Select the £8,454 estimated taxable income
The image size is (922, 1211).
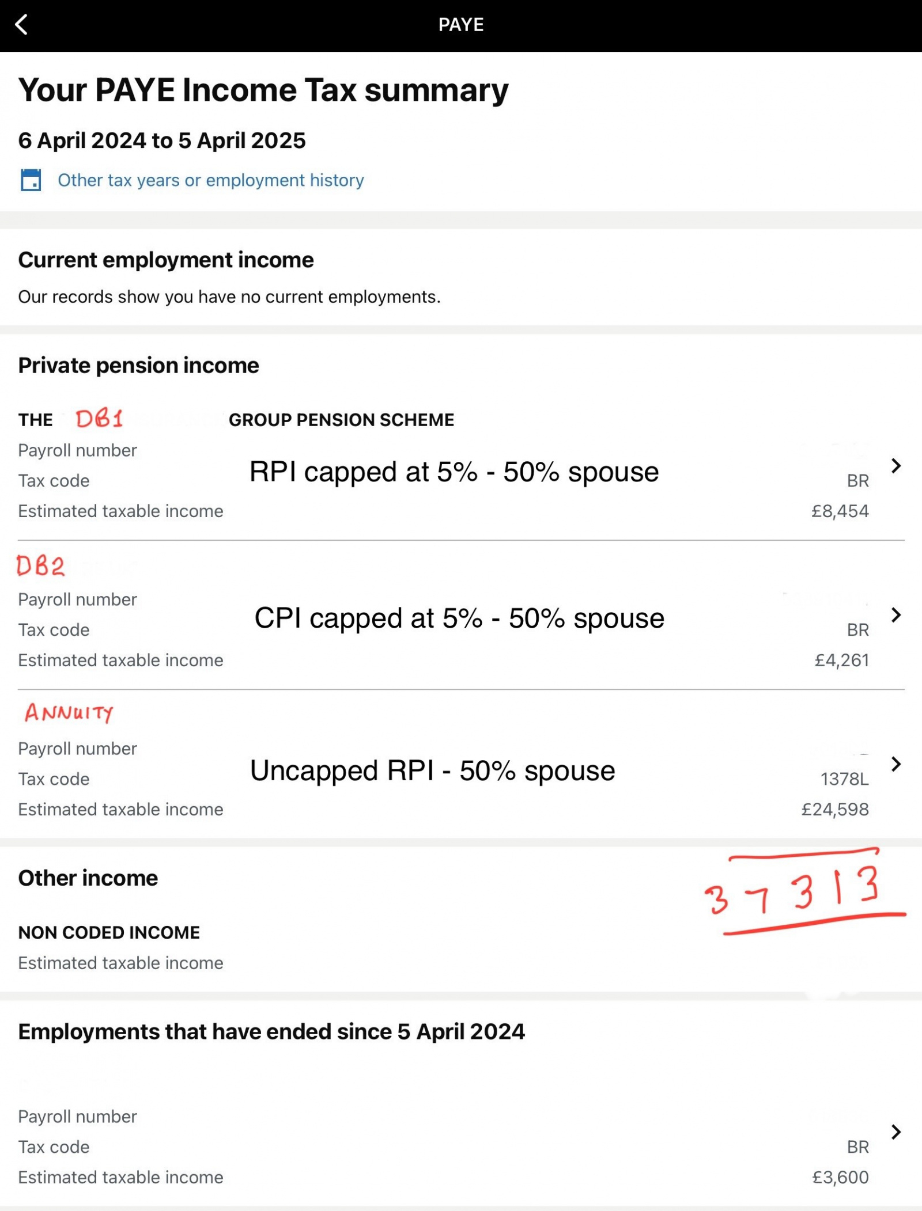click(x=840, y=511)
